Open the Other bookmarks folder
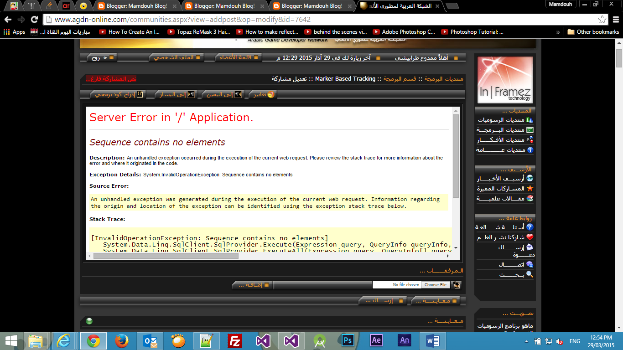623x350 pixels. click(593, 32)
